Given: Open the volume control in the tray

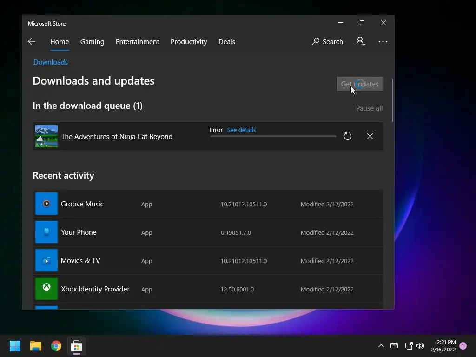Looking at the screenshot, I should click(x=420, y=346).
